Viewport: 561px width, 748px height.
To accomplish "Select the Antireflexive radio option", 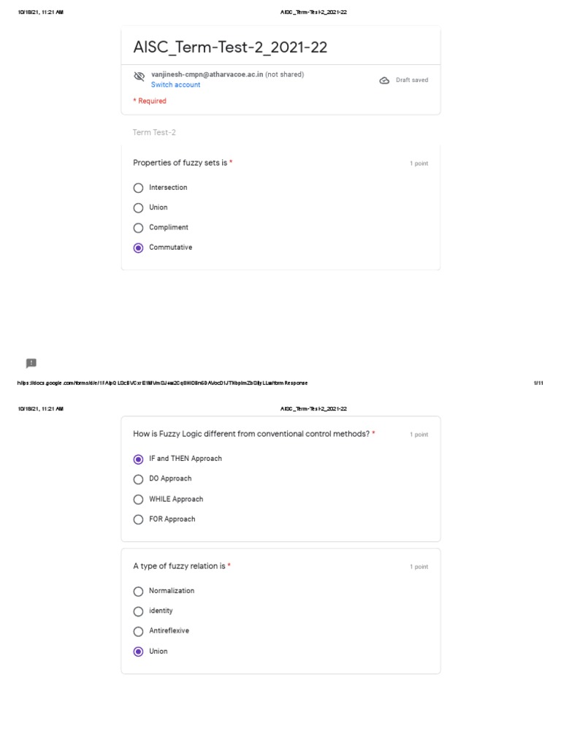I will (138, 631).
